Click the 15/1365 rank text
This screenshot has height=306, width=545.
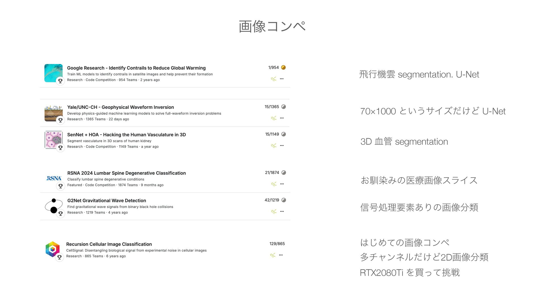pyautogui.click(x=272, y=107)
